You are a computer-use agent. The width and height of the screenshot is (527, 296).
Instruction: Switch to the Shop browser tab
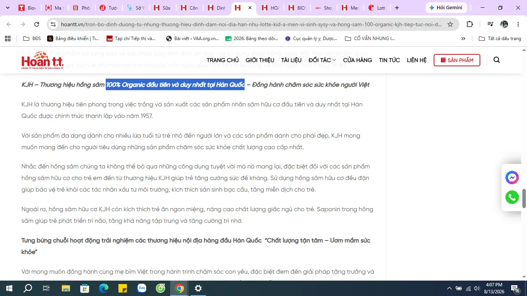(323, 8)
